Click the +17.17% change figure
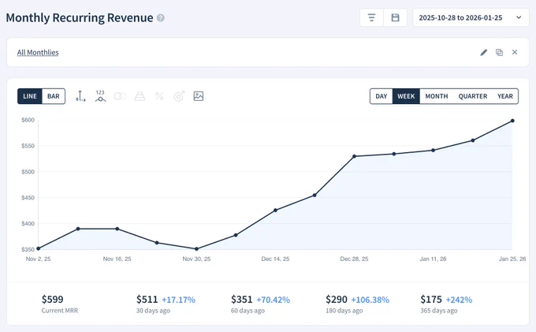 (x=178, y=300)
